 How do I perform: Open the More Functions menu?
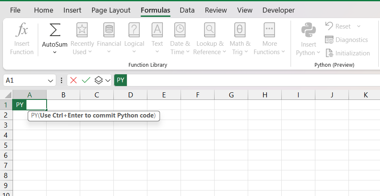pyautogui.click(x=269, y=39)
